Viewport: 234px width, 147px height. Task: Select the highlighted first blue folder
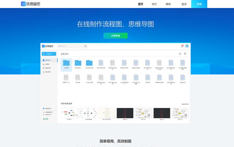[66, 65]
